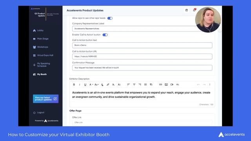Click the Q2 Product Update event title
Viewport: 251px width, 141px height.
point(40,14)
